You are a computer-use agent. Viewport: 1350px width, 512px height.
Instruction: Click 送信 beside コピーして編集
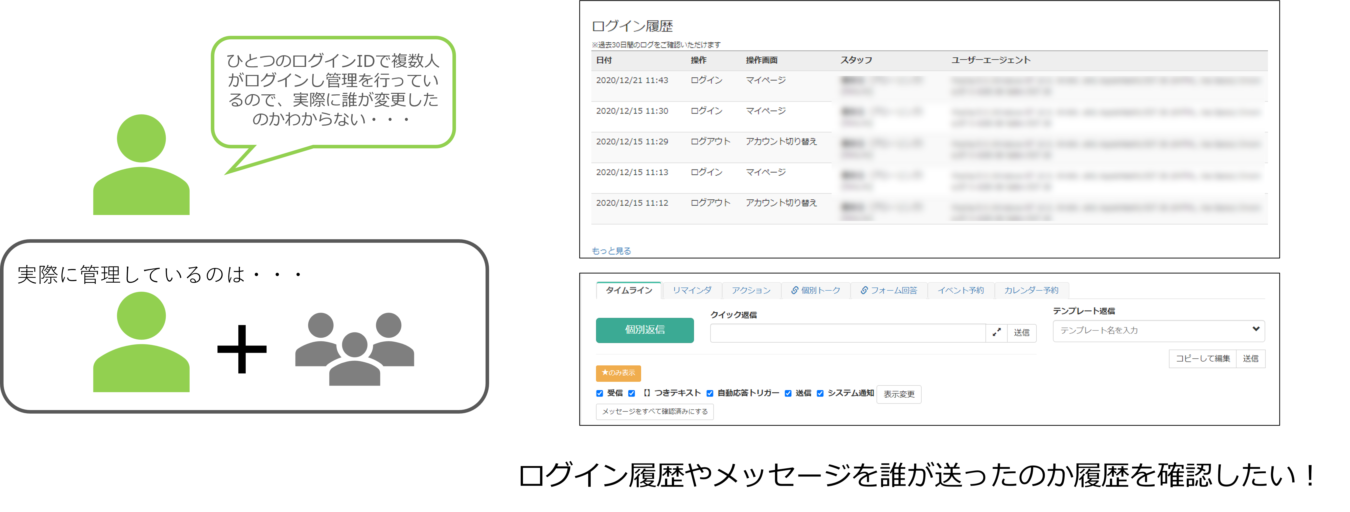(x=1250, y=359)
